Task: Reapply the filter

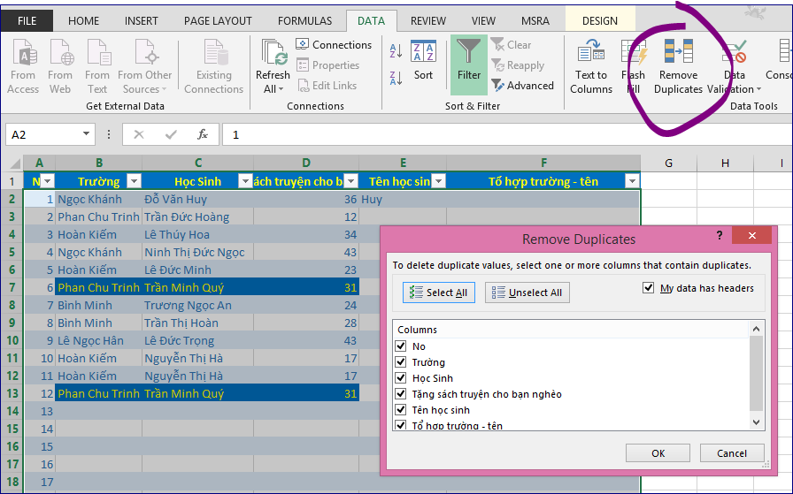Action: click(518, 65)
